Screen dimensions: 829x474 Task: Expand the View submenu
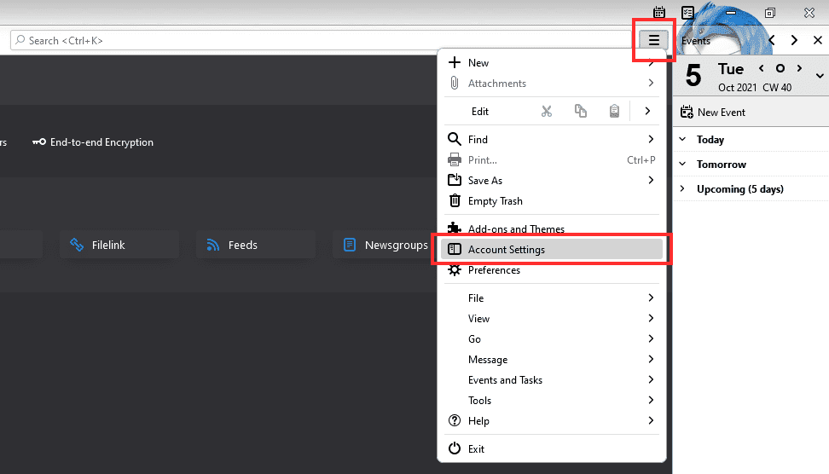pyautogui.click(x=552, y=319)
